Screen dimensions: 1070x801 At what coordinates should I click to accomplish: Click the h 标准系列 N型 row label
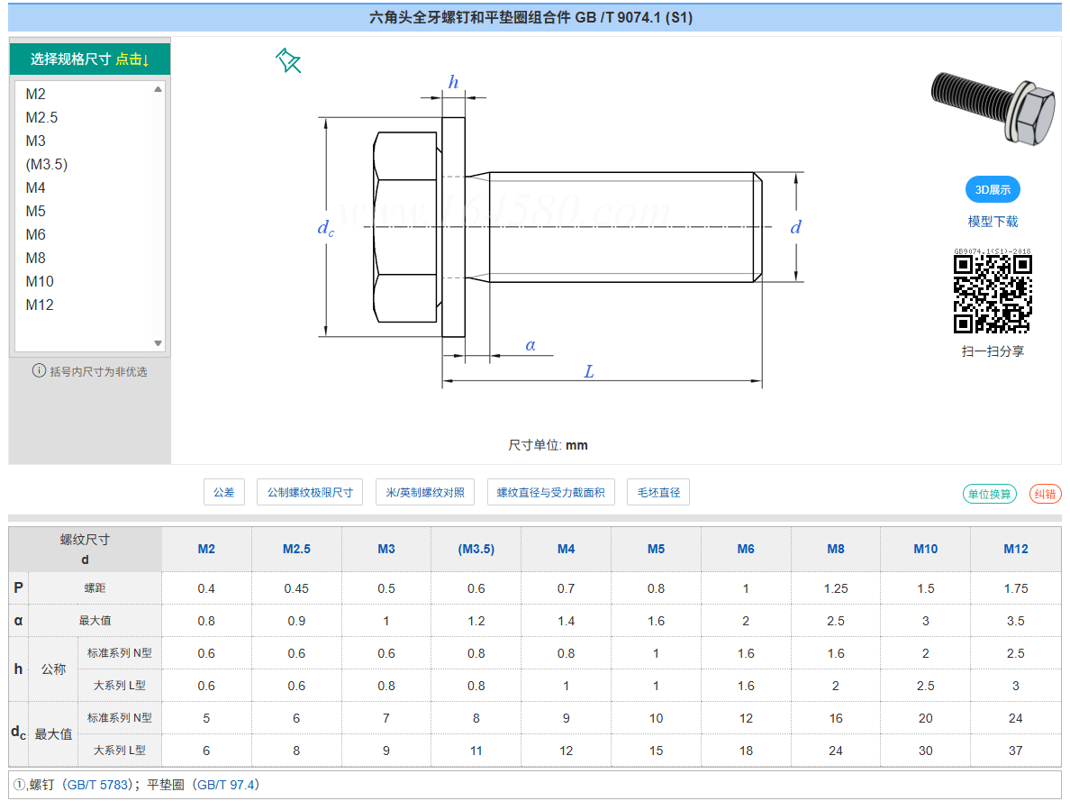coord(120,653)
